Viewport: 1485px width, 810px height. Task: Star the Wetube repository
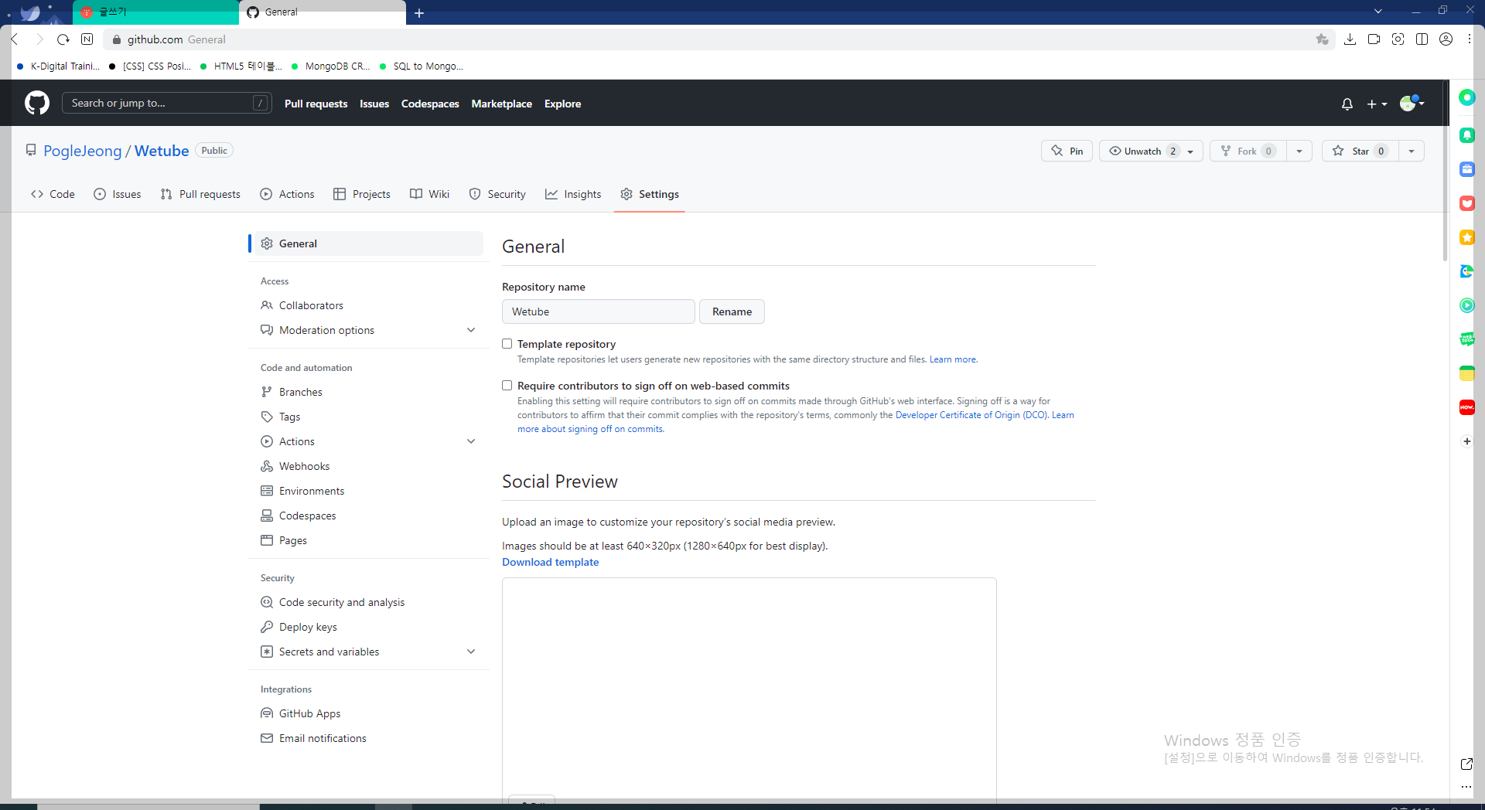(1360, 151)
